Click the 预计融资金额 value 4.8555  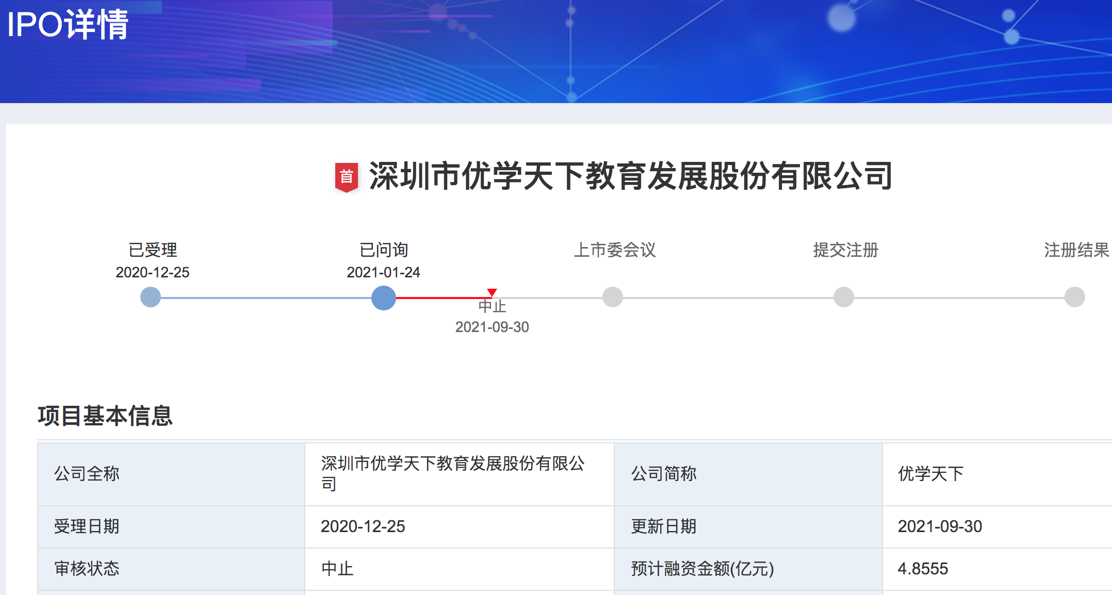tap(923, 569)
